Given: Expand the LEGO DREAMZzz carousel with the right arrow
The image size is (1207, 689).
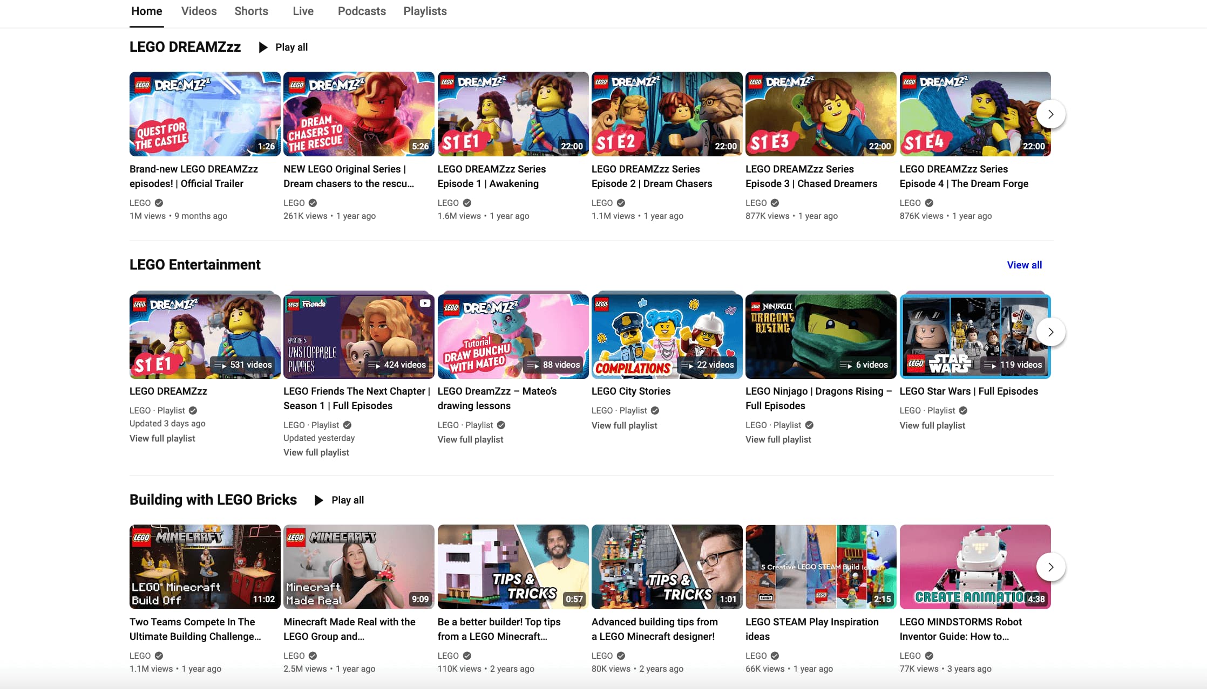Looking at the screenshot, I should coord(1050,114).
